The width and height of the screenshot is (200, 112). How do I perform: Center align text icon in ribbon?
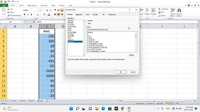[x=58, y=14]
